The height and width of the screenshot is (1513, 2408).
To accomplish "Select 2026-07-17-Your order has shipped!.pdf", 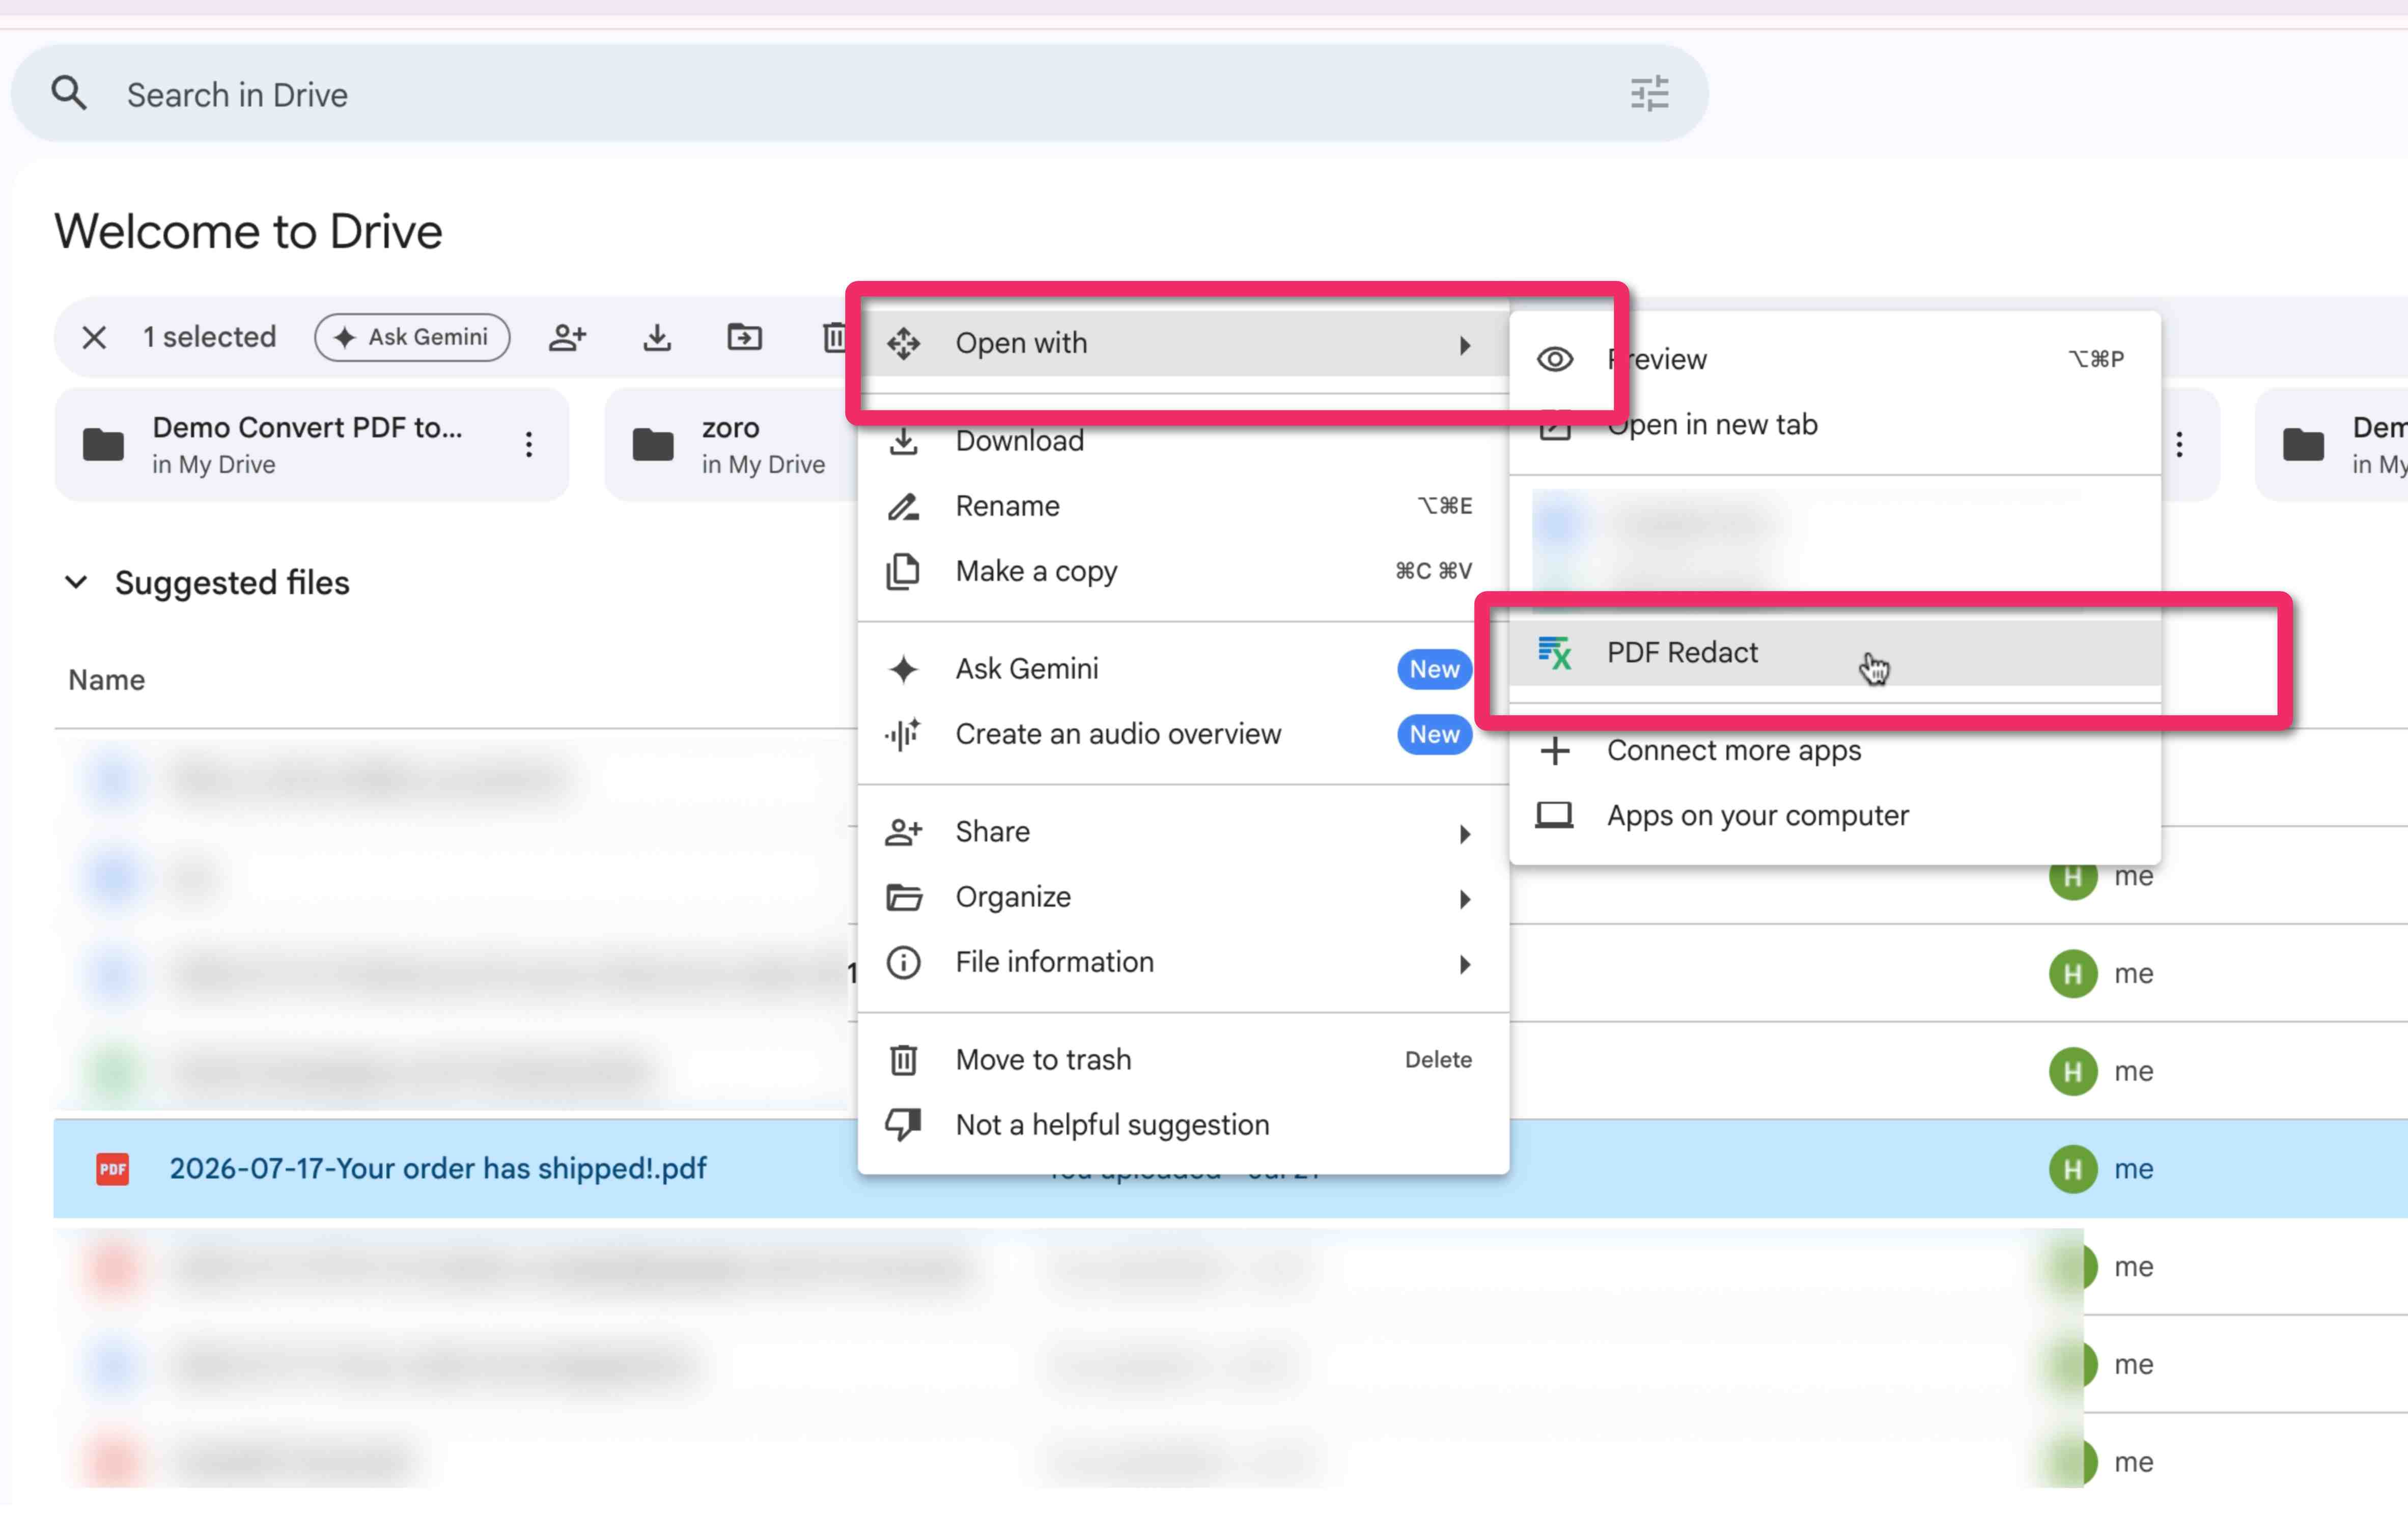I will (x=438, y=1168).
